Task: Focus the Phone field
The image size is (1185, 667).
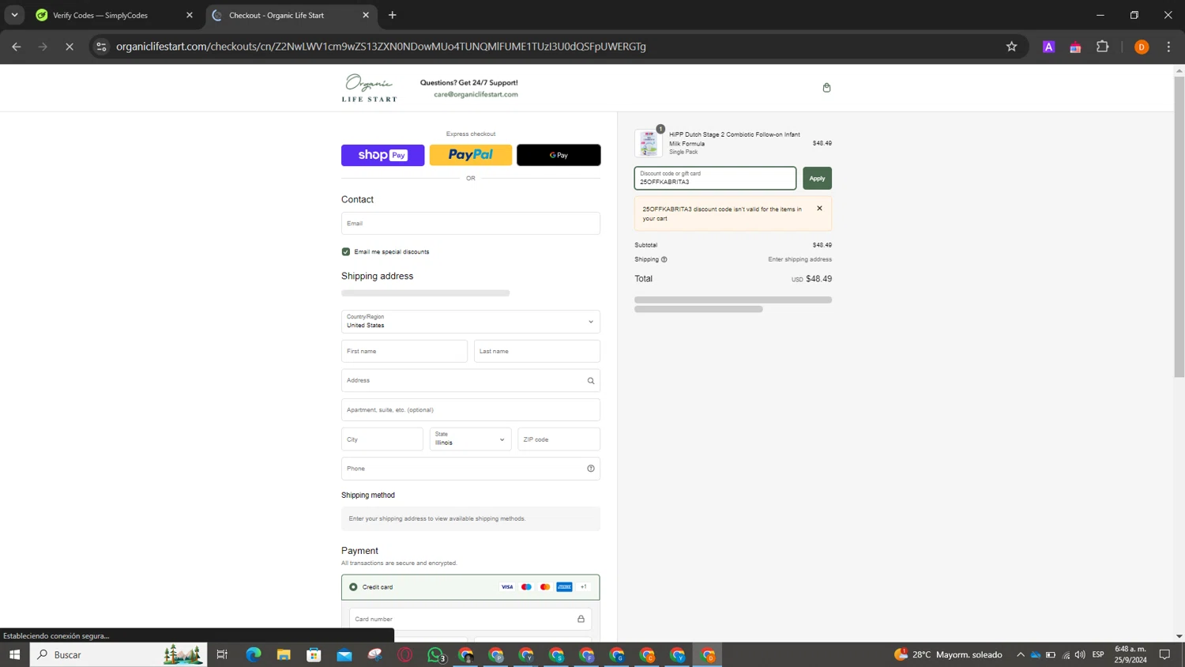Action: coord(471,469)
